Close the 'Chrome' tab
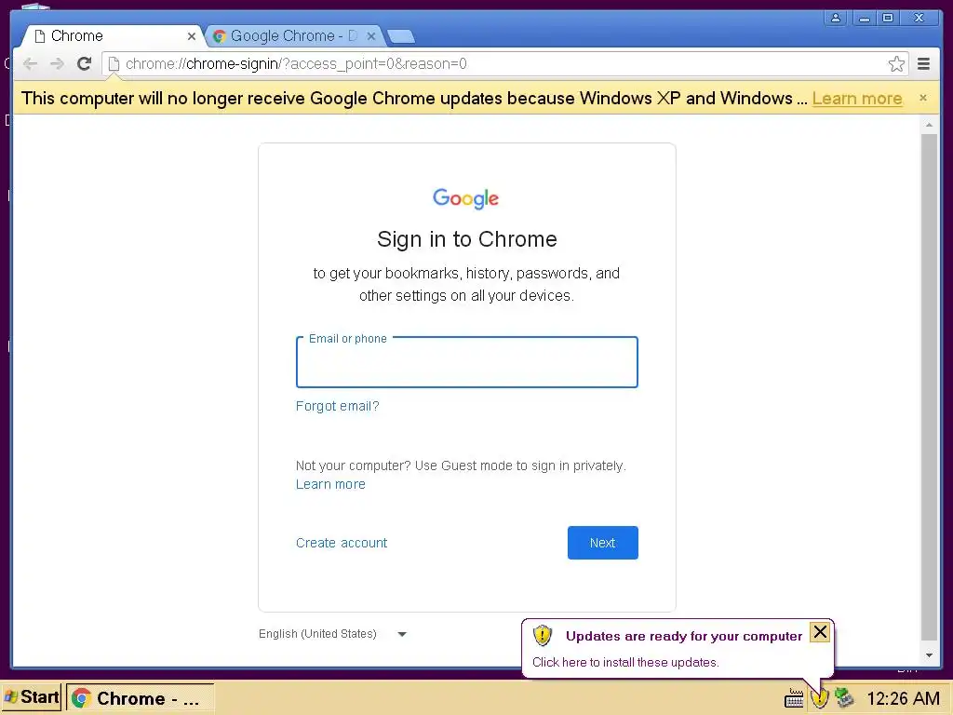This screenshot has width=953, height=715. (192, 36)
